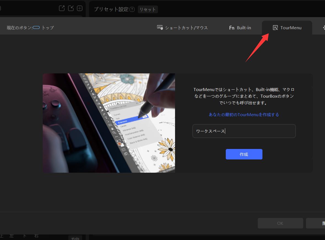
Task: Click the import preset icon
Action: click(71, 8)
